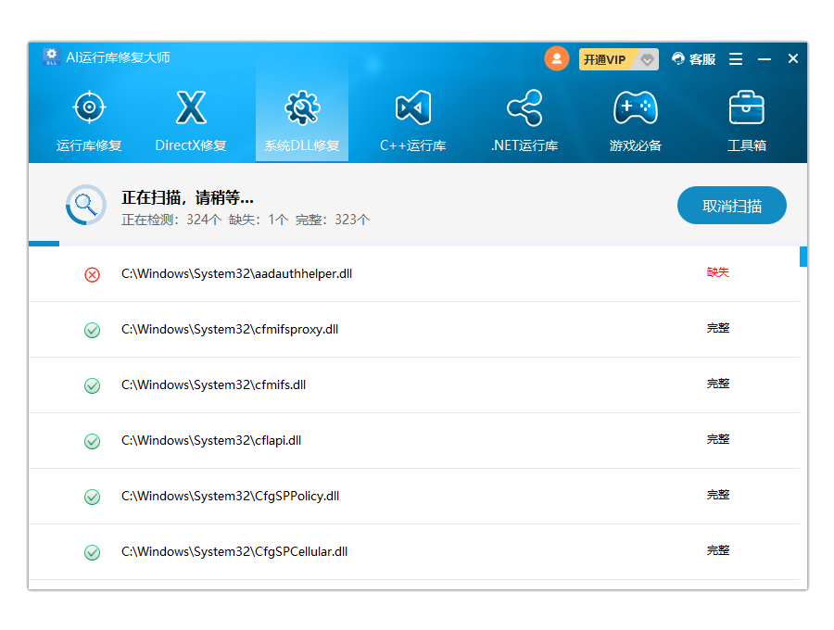The image size is (834, 630).
Task: Switch to the 系统DLL修复 tab
Action: [x=302, y=120]
